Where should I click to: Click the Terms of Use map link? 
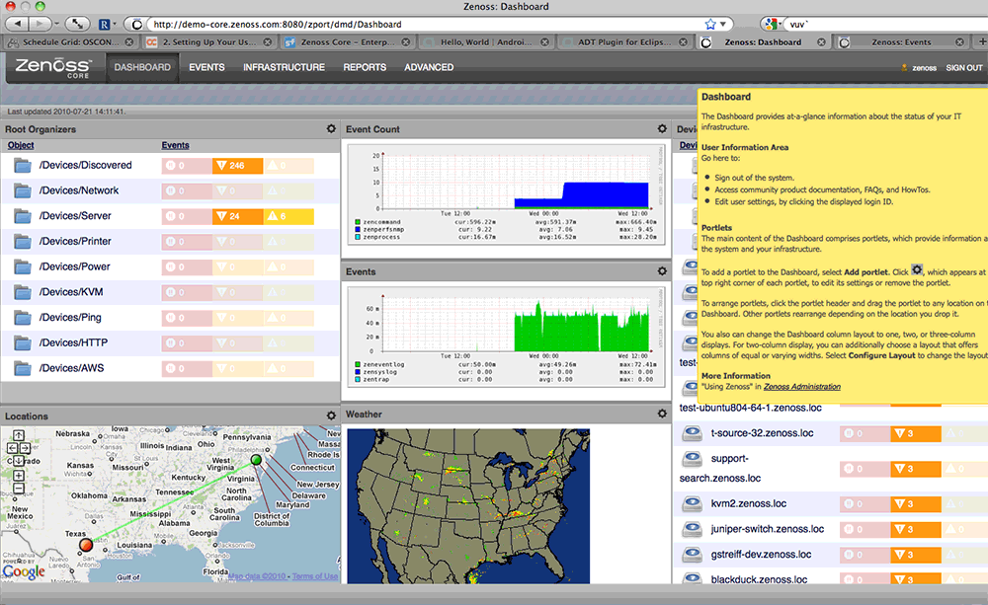coord(315,576)
